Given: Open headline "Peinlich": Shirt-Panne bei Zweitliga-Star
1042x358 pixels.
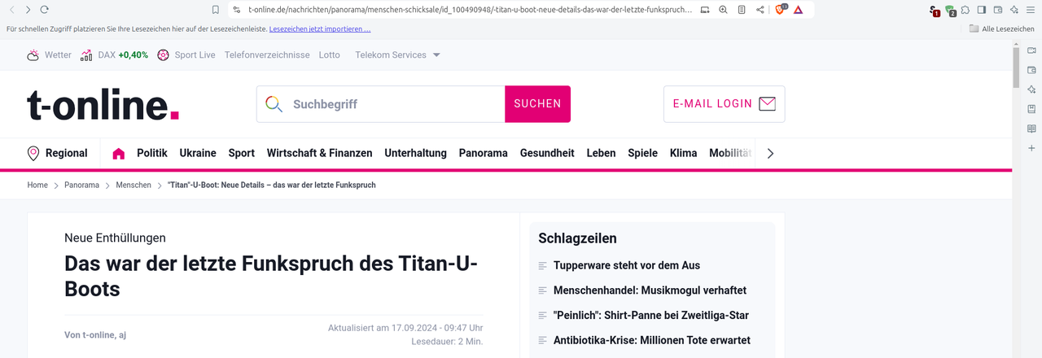Looking at the screenshot, I should [651, 316].
